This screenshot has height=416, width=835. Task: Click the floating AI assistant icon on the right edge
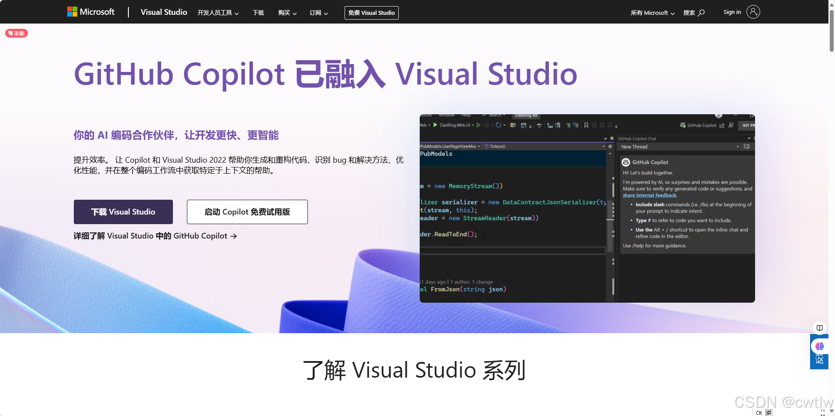819,347
